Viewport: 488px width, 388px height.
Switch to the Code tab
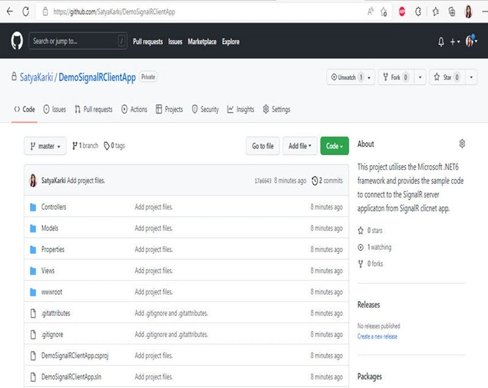(24, 109)
